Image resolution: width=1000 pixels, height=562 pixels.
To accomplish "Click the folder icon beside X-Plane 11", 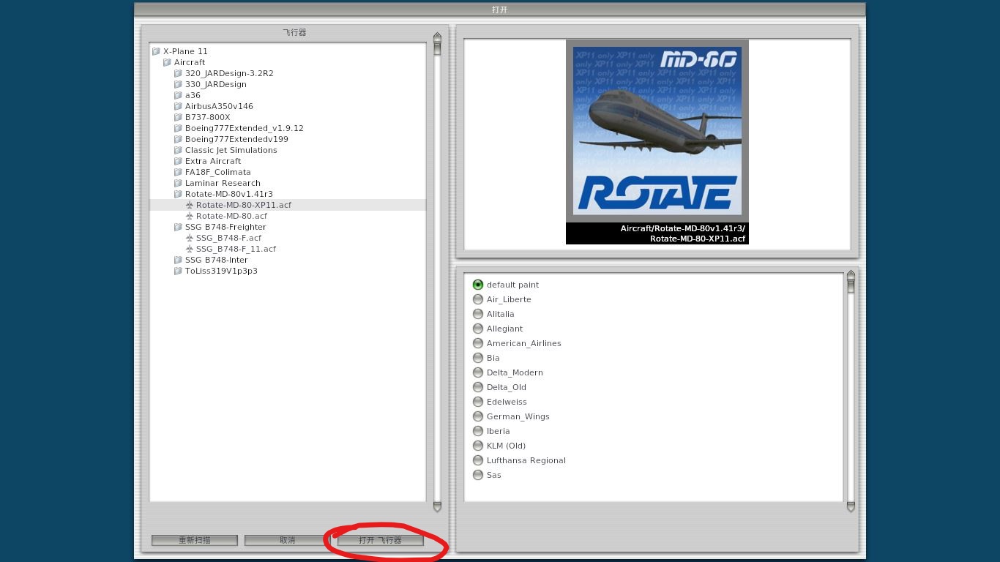I will [x=156, y=51].
